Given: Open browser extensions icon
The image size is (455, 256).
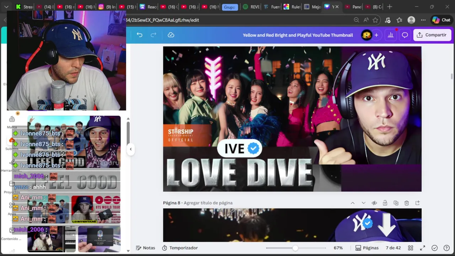Looking at the screenshot, I should click(387, 20).
